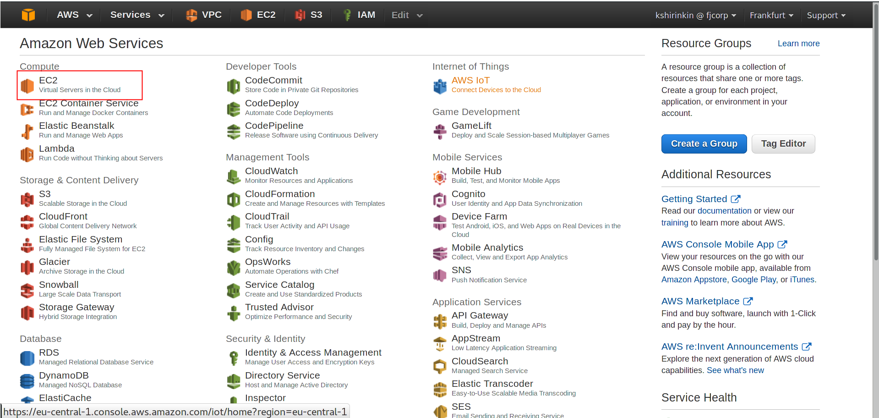Open the S3 shortcut in top bar
The image size is (879, 418).
point(309,15)
